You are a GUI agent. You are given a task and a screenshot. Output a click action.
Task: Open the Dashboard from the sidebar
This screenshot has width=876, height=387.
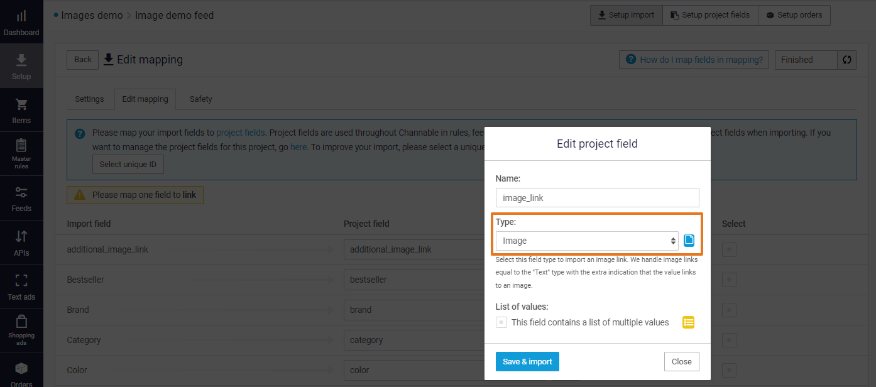point(21,21)
